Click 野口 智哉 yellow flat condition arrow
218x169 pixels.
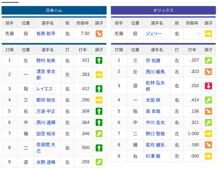click(x=208, y=133)
